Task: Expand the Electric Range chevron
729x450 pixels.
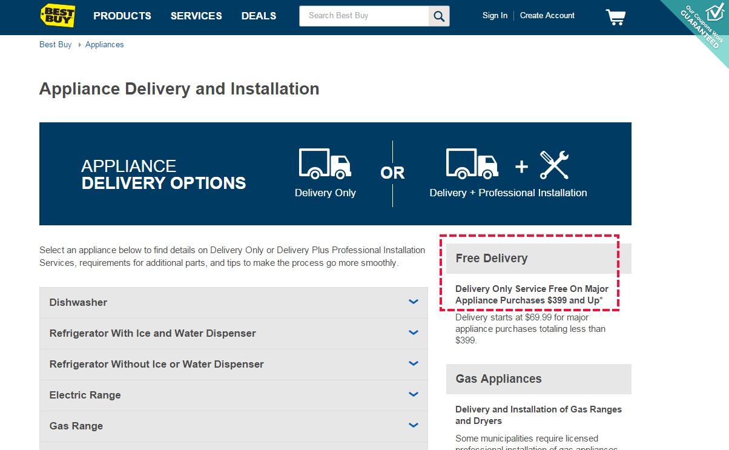Action: point(414,394)
